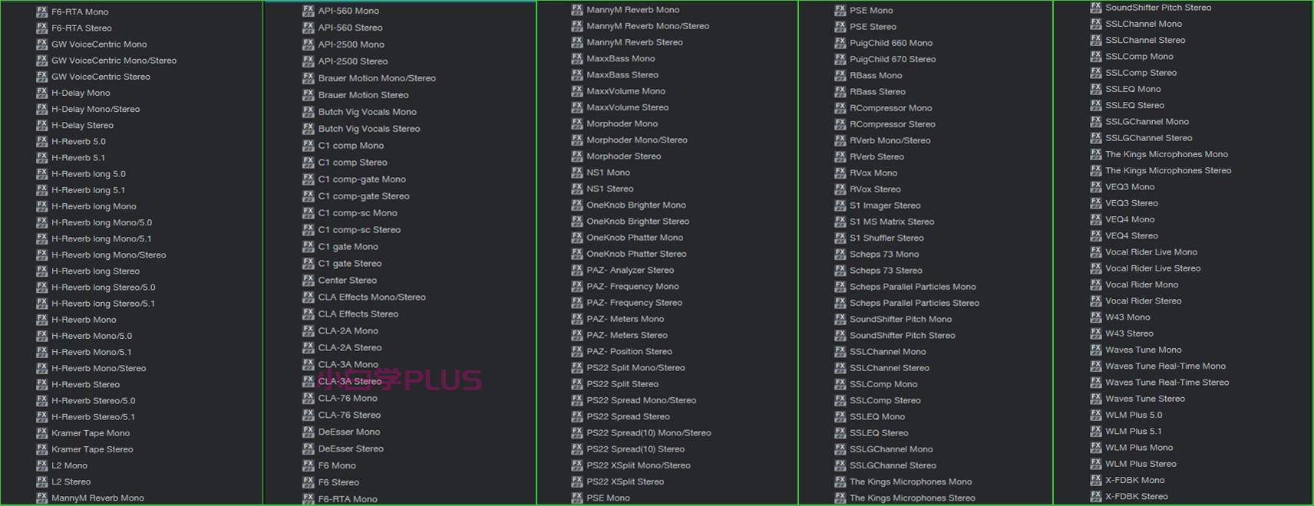Choose CLA-2A Mono

click(x=348, y=331)
